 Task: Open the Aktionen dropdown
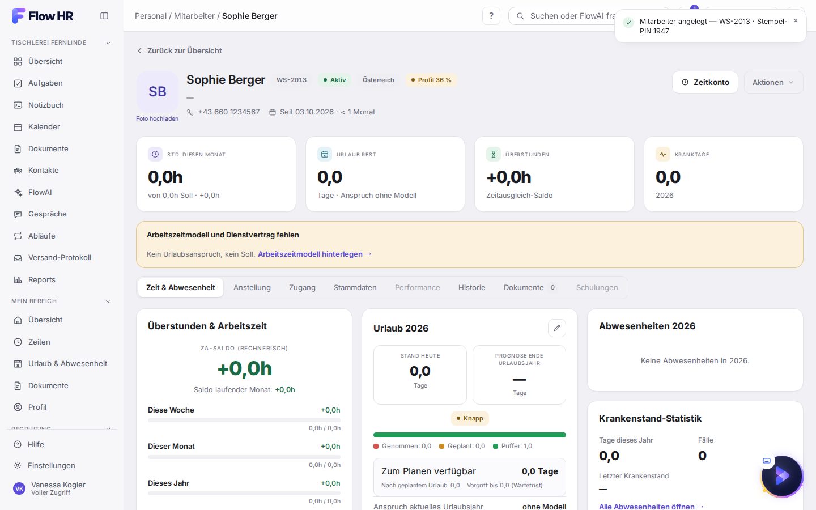(x=773, y=82)
